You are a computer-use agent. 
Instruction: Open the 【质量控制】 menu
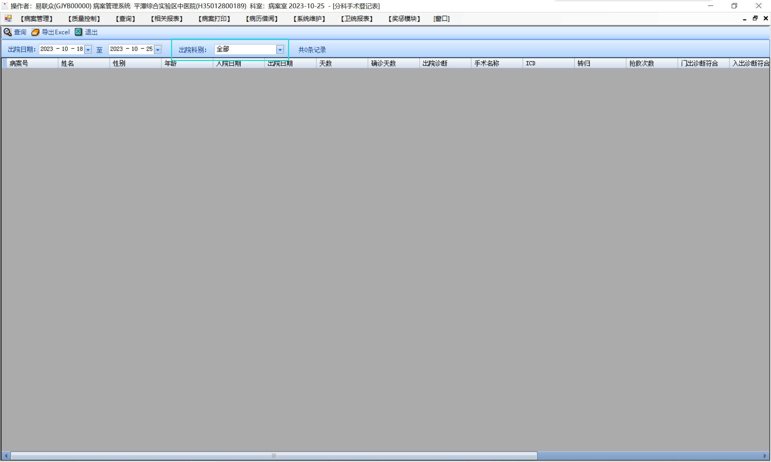(84, 19)
